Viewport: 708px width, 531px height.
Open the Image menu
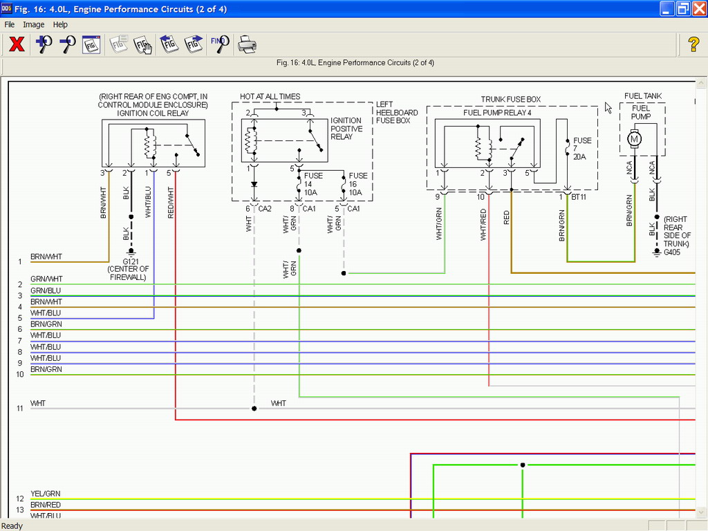[34, 24]
